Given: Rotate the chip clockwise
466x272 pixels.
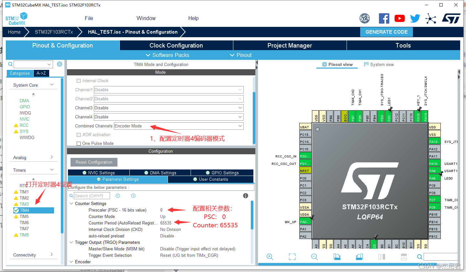Looking at the screenshot, I should [x=337, y=257].
